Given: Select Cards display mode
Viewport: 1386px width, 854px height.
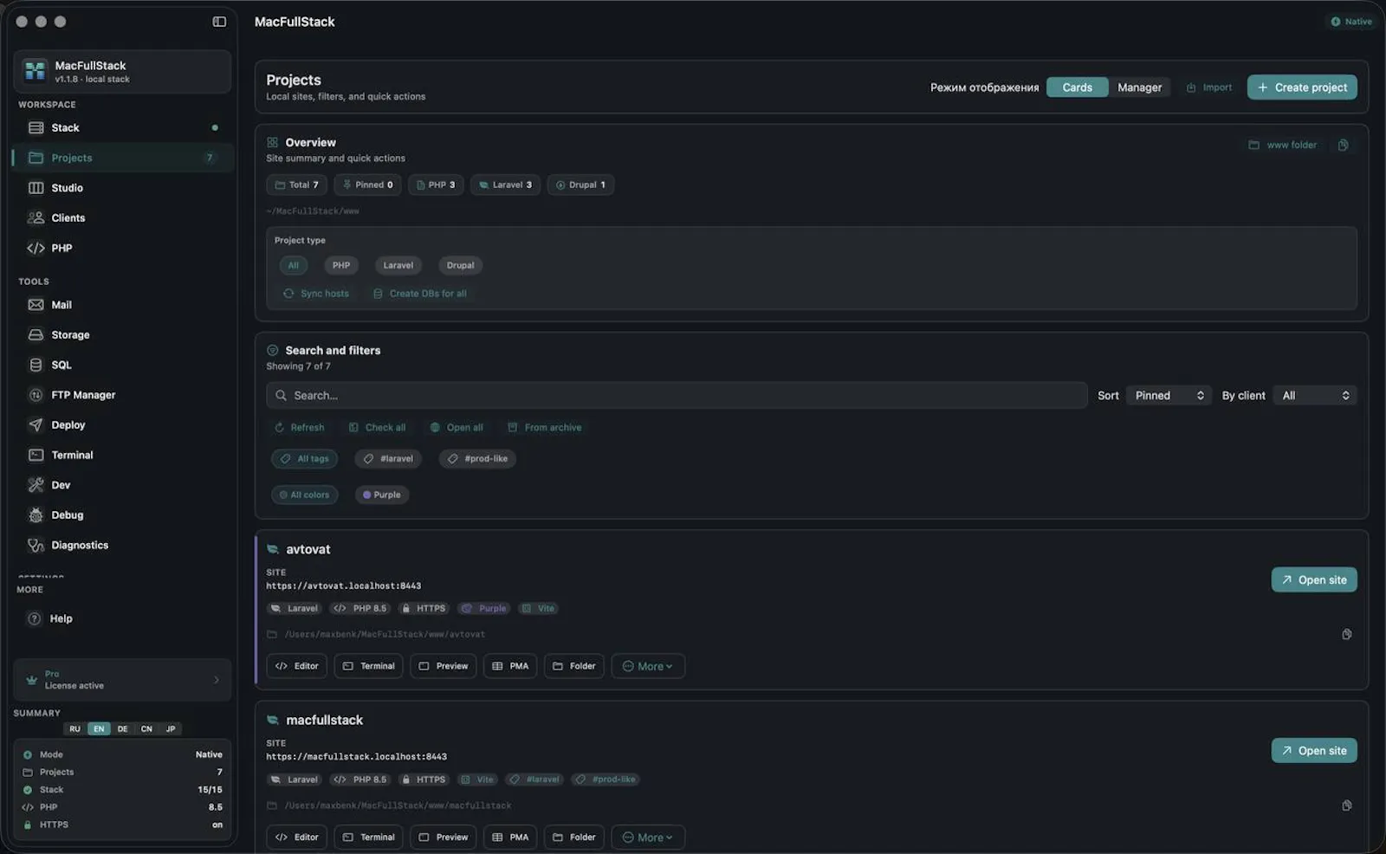Looking at the screenshot, I should [x=1077, y=87].
